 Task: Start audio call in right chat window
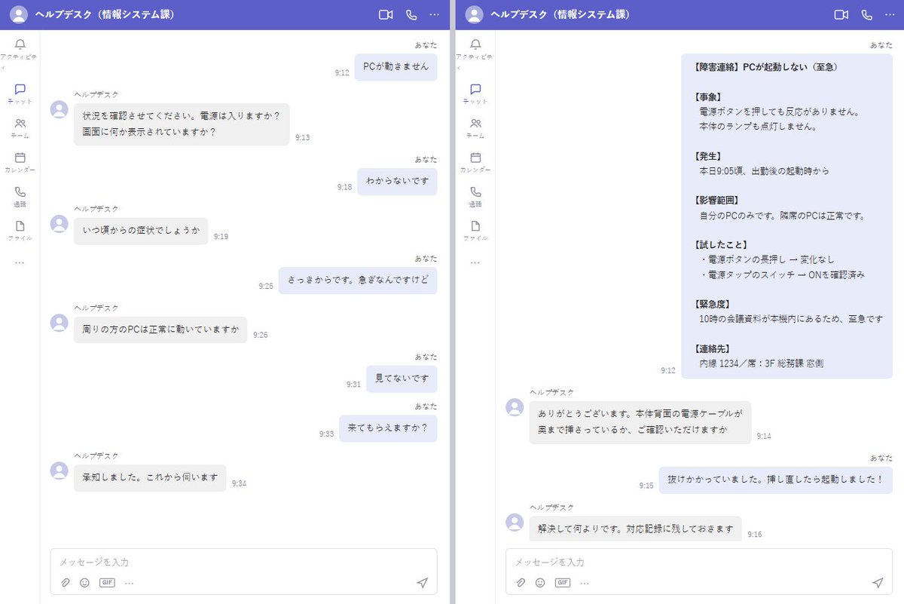[867, 14]
